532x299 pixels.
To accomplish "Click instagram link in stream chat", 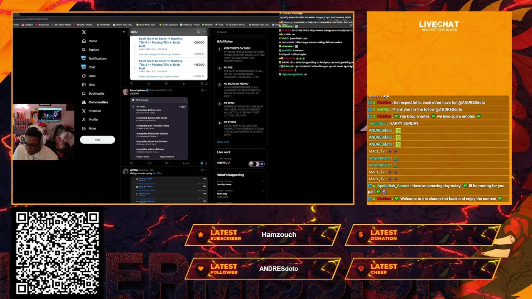I will point(331,30).
